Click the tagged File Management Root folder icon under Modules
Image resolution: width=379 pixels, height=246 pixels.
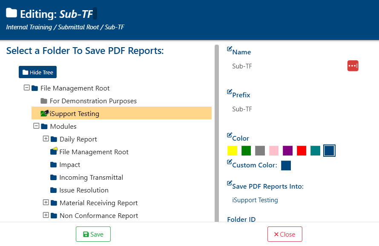point(54,151)
